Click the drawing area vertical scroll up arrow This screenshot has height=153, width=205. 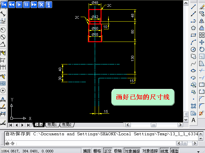[x=186, y=3]
